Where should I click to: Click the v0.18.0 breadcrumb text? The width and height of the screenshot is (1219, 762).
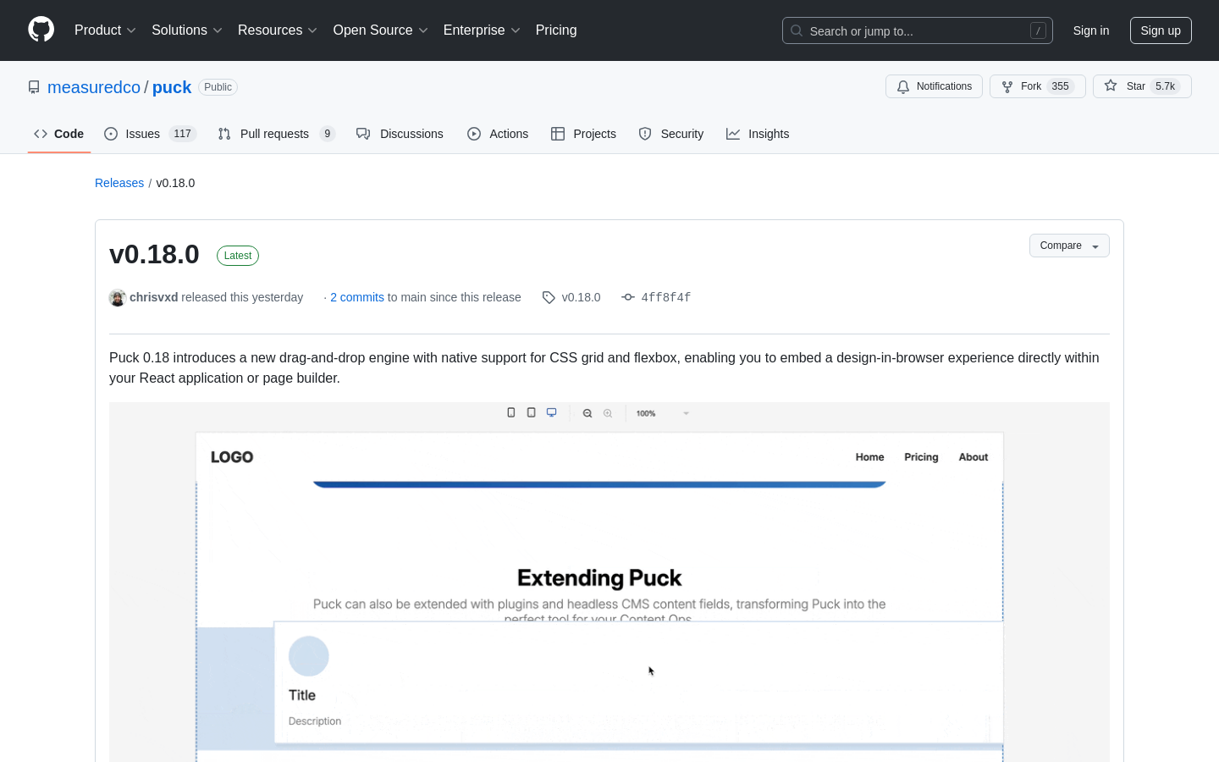[175, 183]
